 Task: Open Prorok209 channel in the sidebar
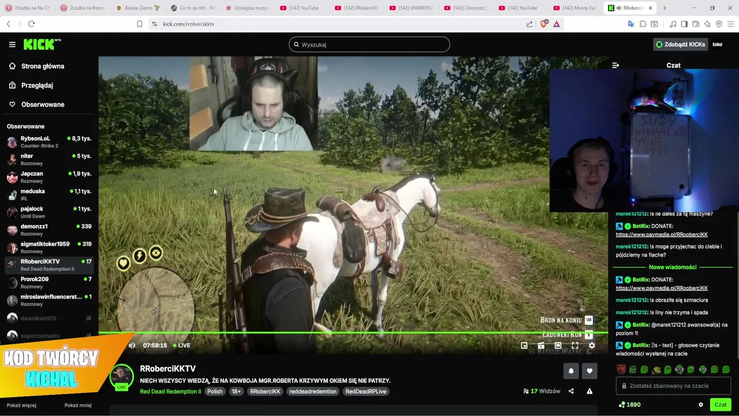(x=49, y=283)
